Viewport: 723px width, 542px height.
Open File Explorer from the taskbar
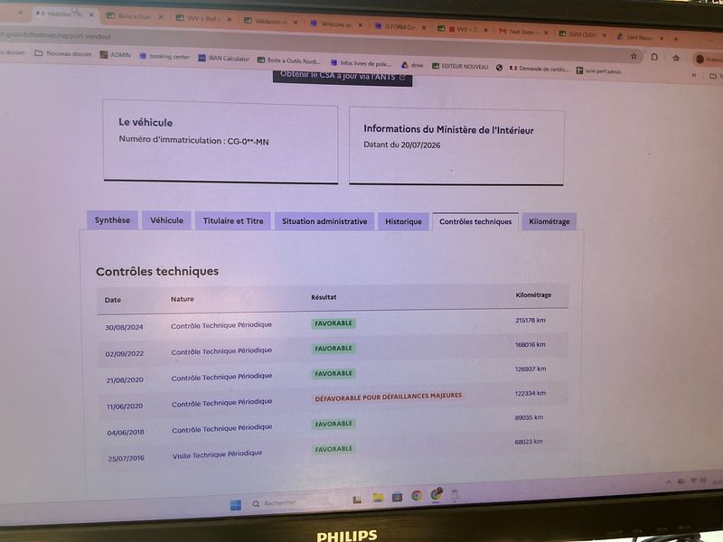[378, 498]
